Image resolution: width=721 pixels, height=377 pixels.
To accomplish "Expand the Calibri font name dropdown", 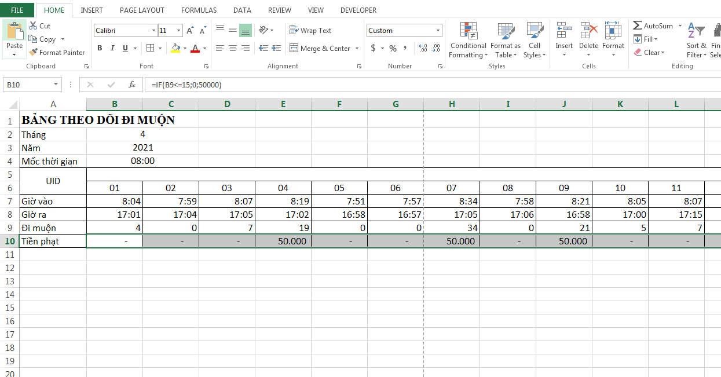I will pos(153,31).
